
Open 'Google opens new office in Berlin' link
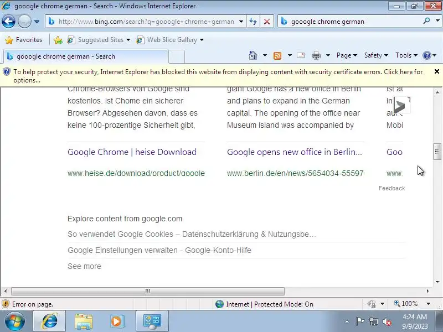pos(295,152)
